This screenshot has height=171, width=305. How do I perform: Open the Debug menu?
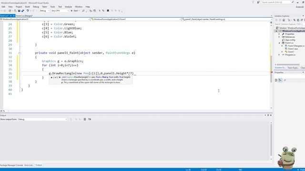(36, 7)
